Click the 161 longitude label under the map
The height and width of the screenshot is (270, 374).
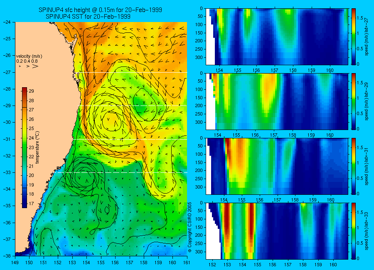click(x=187, y=263)
